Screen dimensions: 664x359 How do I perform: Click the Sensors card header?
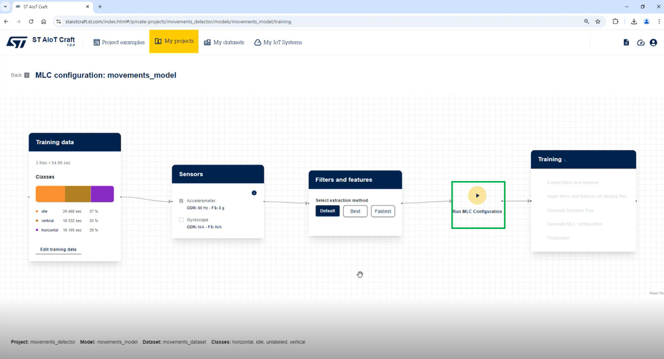point(218,175)
